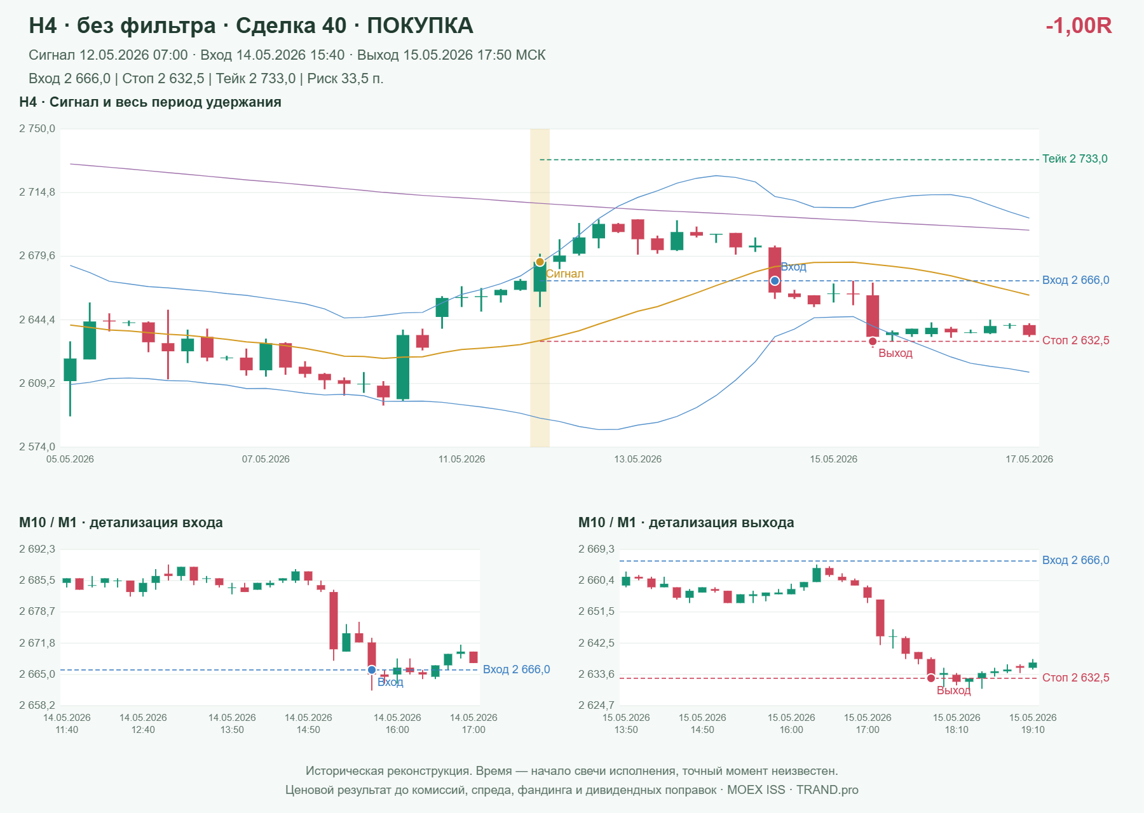Click the "05.05.2026" date on the H4 axis
The width and height of the screenshot is (1144, 813).
(x=70, y=459)
